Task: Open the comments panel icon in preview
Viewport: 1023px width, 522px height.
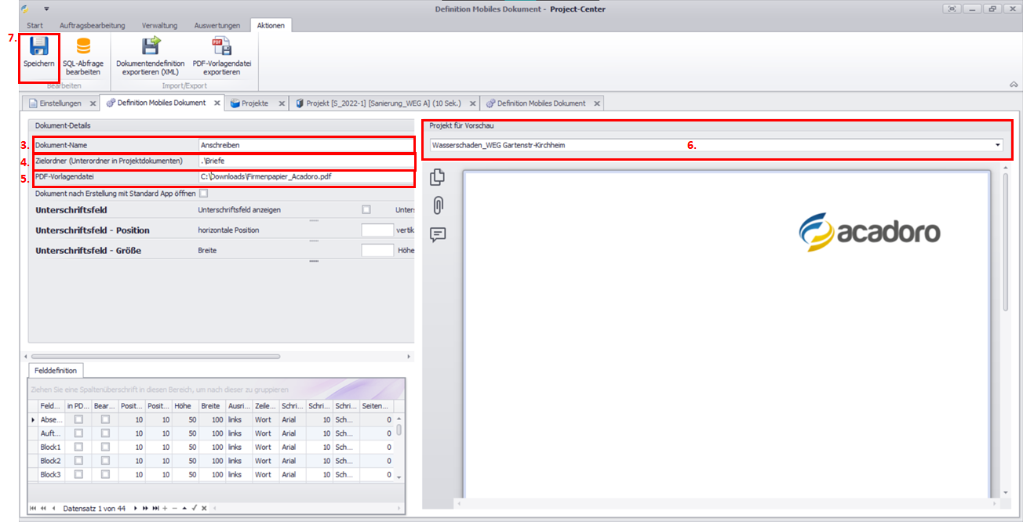Action: (438, 234)
